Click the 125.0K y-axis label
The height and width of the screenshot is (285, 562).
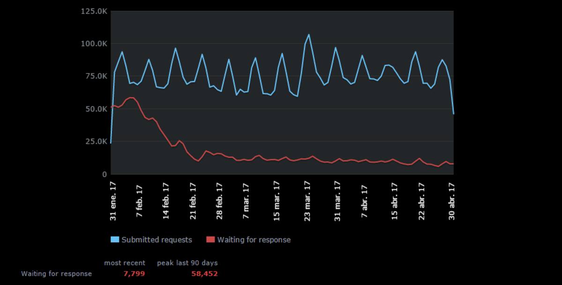pyautogui.click(x=94, y=11)
